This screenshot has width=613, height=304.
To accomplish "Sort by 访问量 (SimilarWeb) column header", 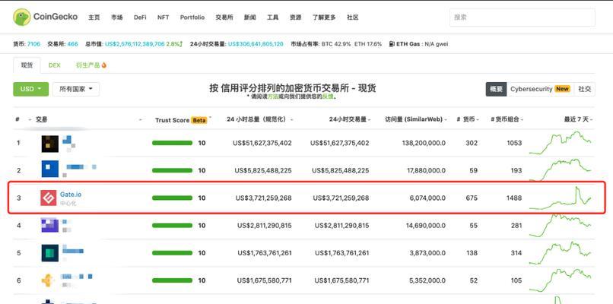I will (x=415, y=119).
